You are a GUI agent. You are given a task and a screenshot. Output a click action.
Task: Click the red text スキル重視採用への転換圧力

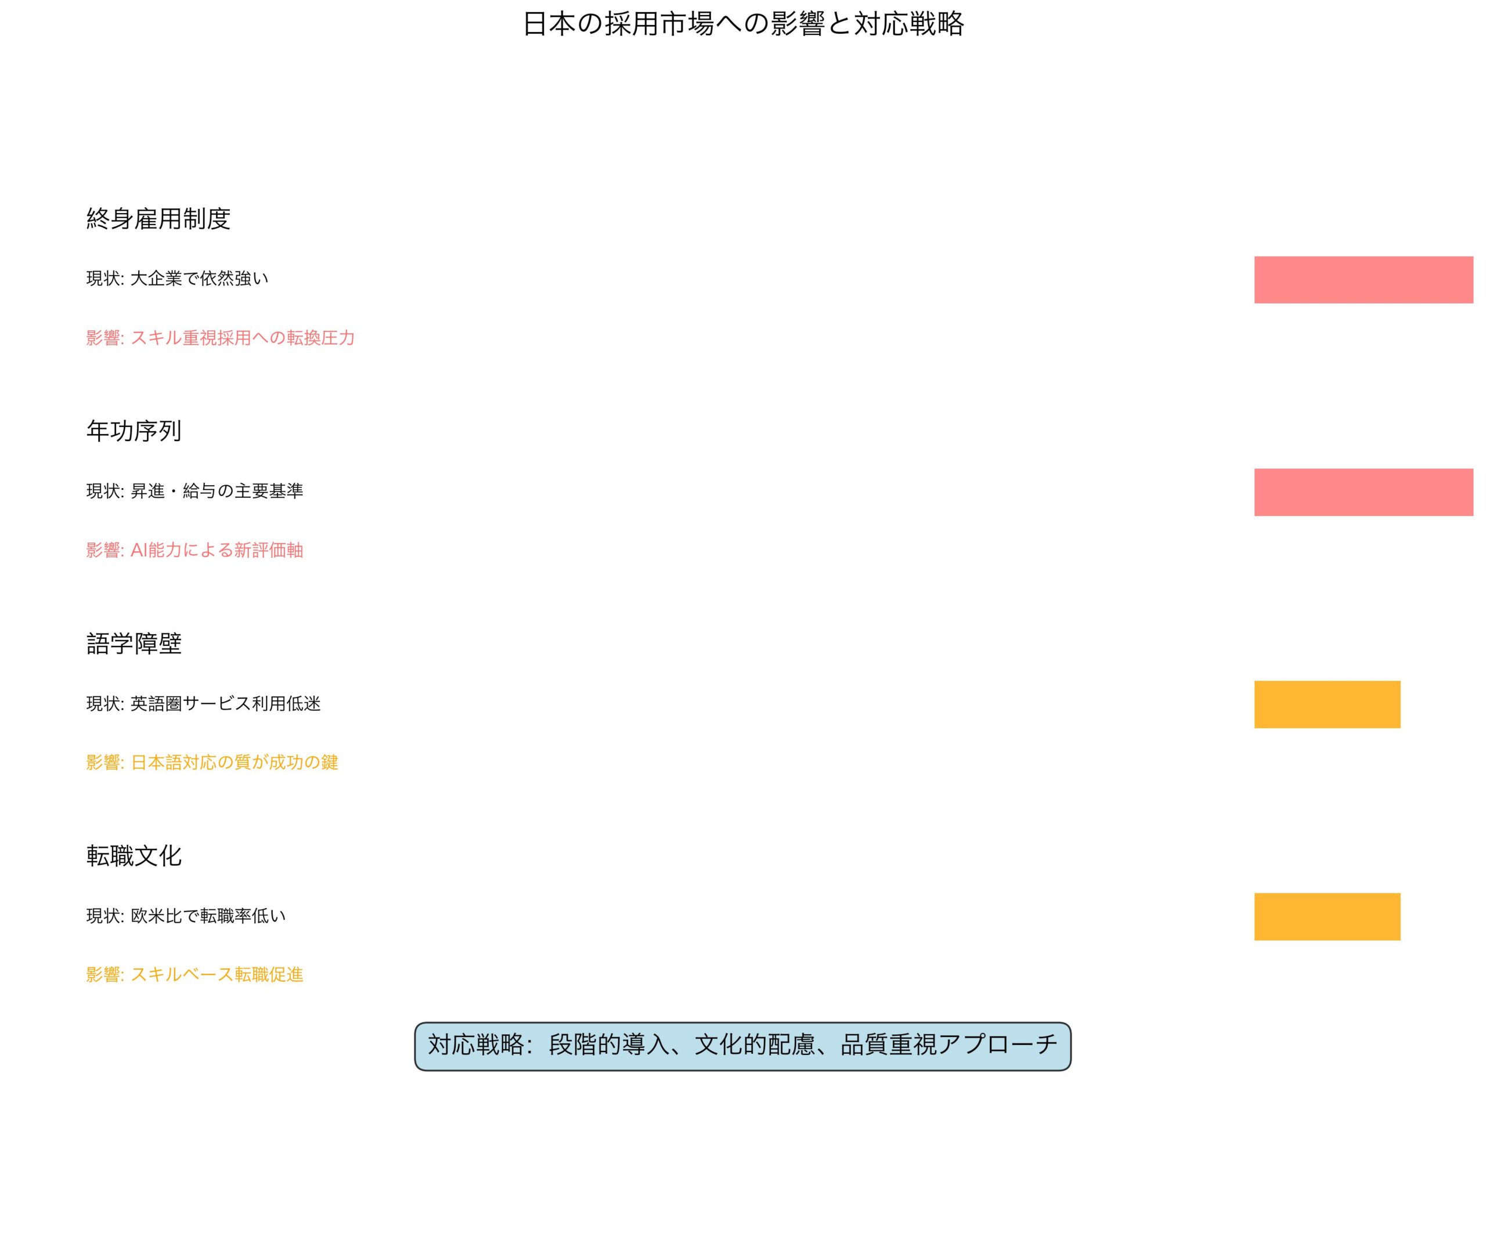(242, 338)
